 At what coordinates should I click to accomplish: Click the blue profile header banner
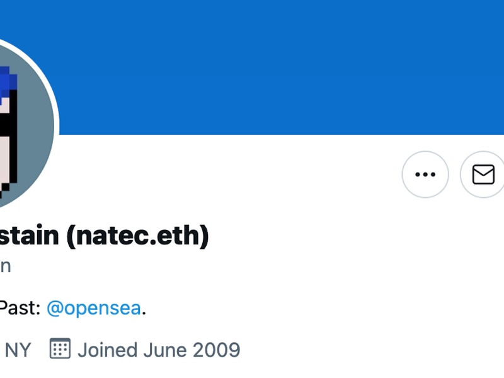click(x=283, y=63)
